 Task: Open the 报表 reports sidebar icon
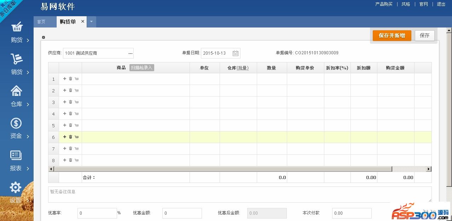16,156
